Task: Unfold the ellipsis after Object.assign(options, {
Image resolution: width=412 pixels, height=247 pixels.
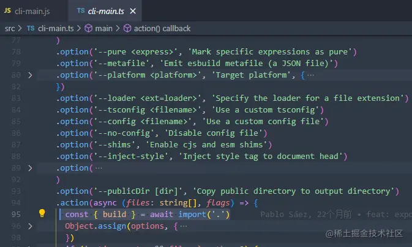Action: [x=184, y=226]
